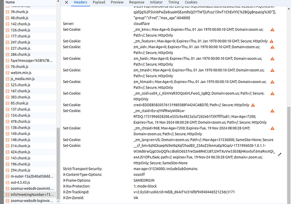Open the Response tab

pyautogui.click(x=137, y=3)
